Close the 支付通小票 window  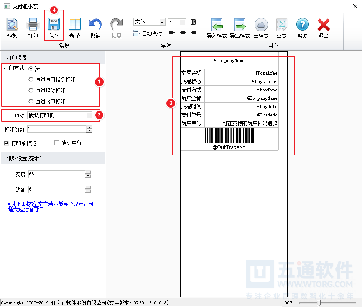pos(355,6)
